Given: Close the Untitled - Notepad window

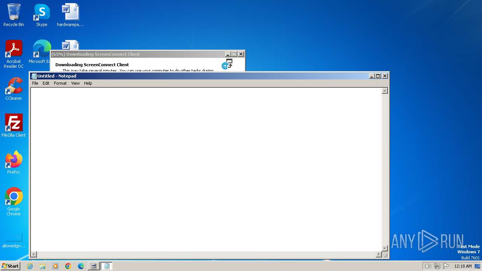Looking at the screenshot, I should click(x=385, y=76).
